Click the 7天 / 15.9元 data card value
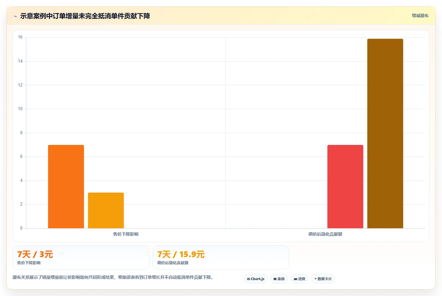442x296 pixels. (x=181, y=255)
